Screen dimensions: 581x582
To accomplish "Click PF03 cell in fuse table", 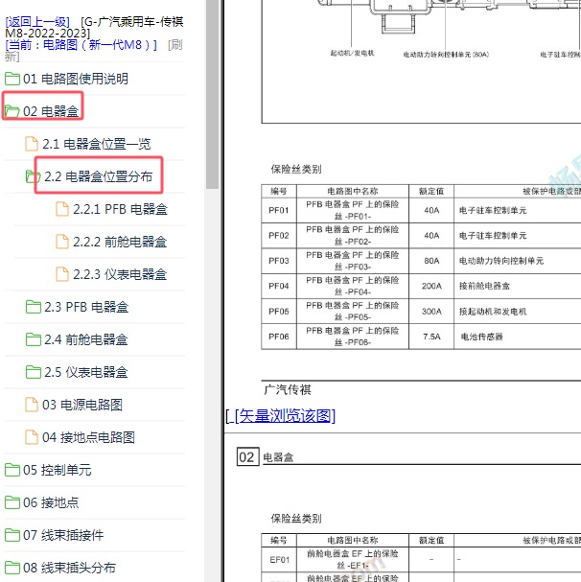I will tap(279, 261).
